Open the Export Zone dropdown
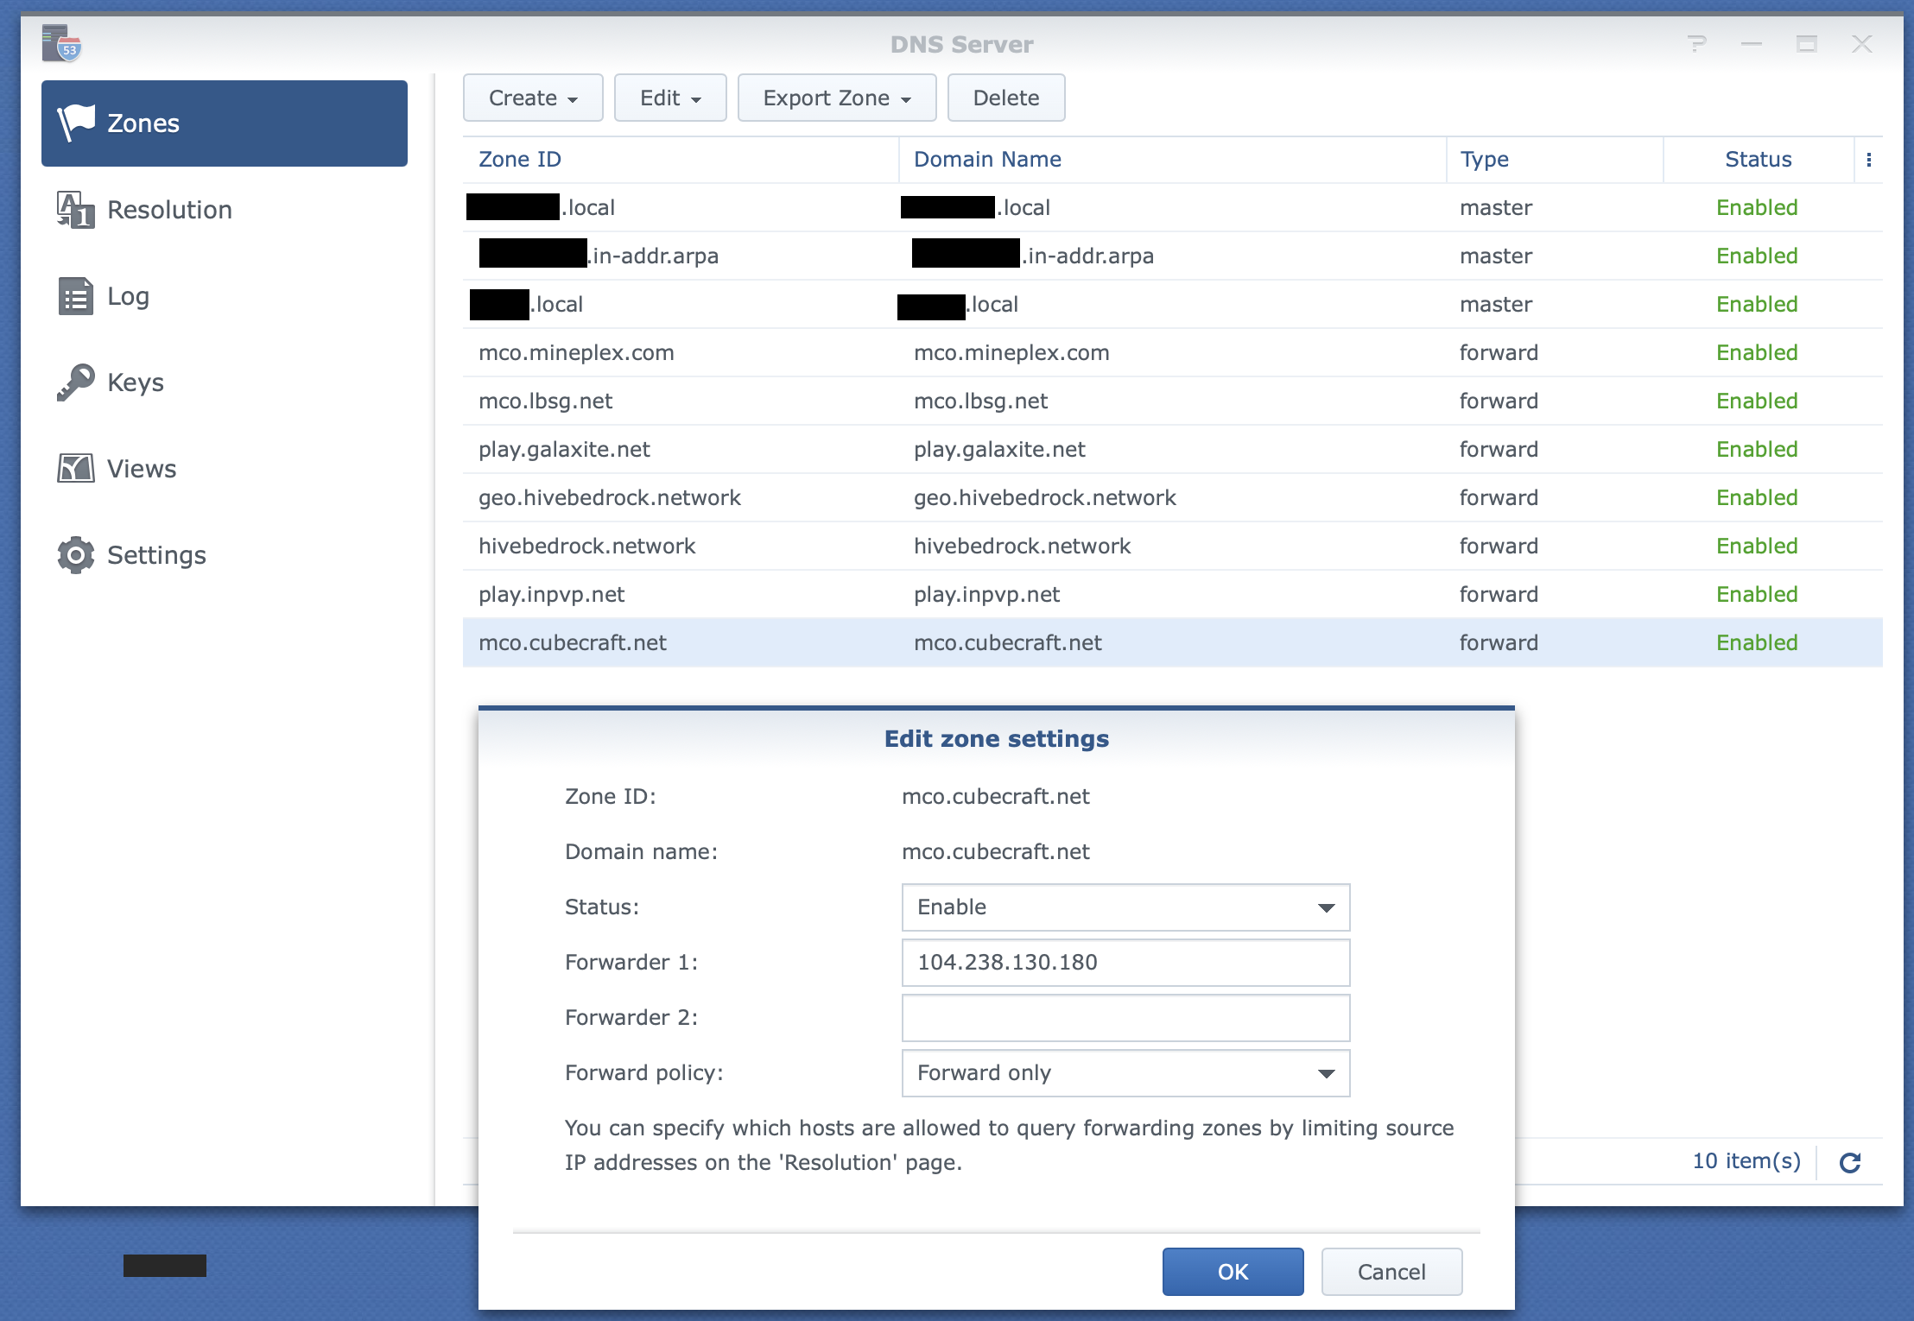 (835, 98)
